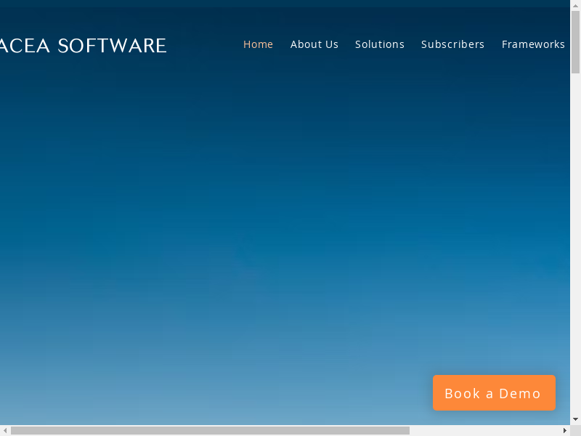Screen dimensions: 581x436
Task: Open the Frameworks navigation item
Action: click(532, 44)
